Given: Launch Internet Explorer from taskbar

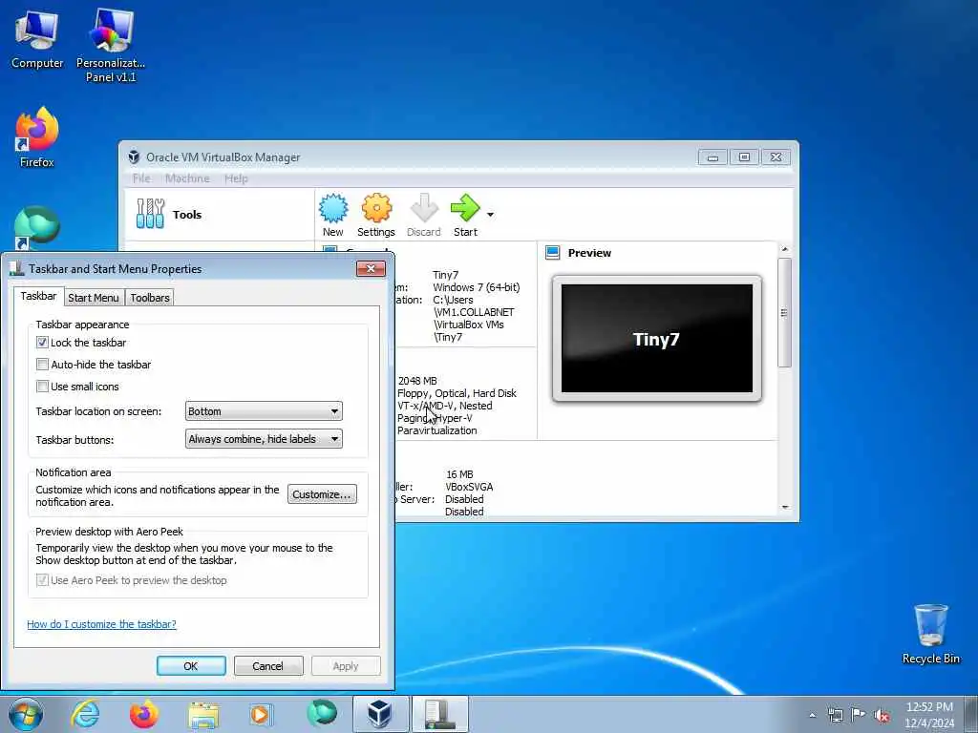Looking at the screenshot, I should 85,714.
